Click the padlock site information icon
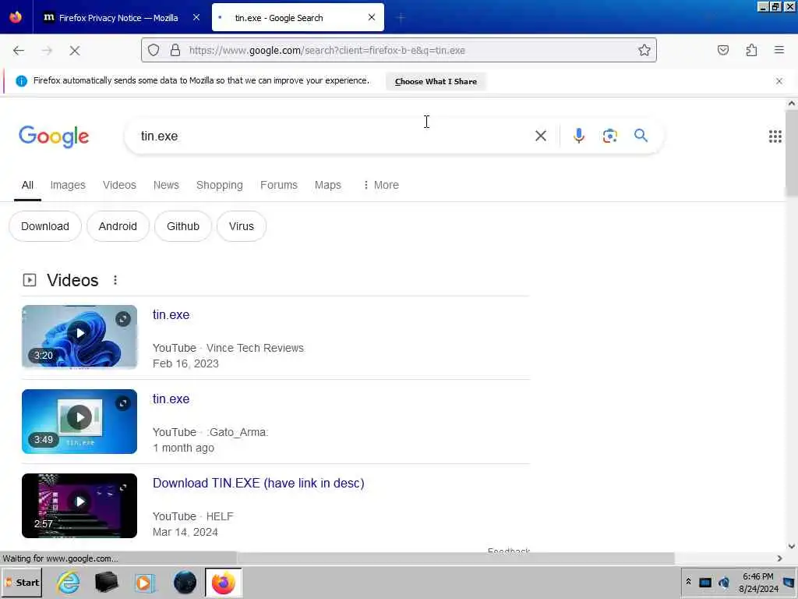This screenshot has height=599, width=798. point(175,50)
